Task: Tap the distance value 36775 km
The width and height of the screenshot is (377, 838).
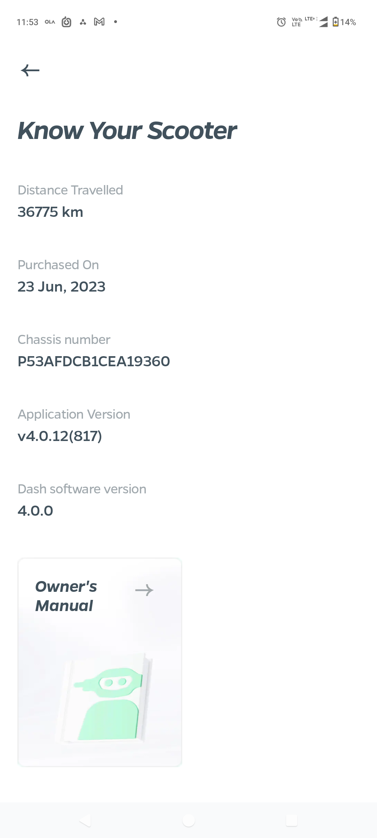Action: coord(50,212)
